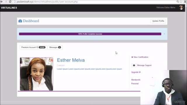The height and width of the screenshot is (105, 187).
Task: Click the Esther Melva name heading
Action: [x=71, y=60]
